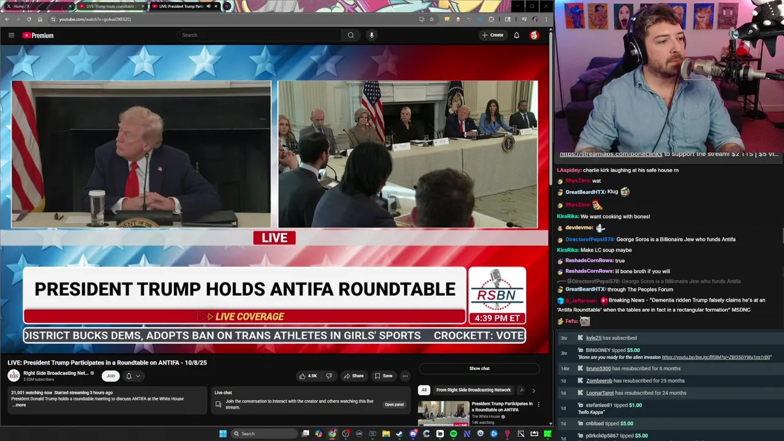Open the YouTube guide hamburger menu
This screenshot has width=784, height=441.
point(11,36)
